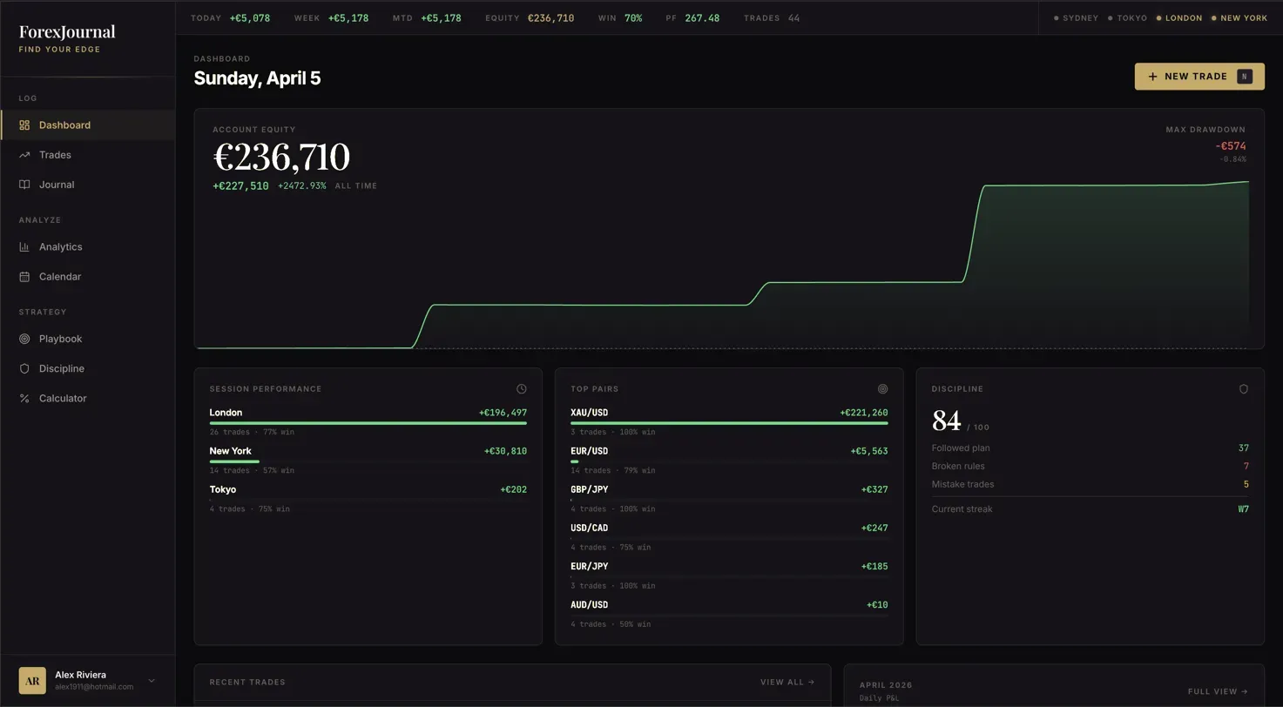The image size is (1283, 707).
Task: Select the Tokyo row in Session Performance
Action: (x=368, y=499)
